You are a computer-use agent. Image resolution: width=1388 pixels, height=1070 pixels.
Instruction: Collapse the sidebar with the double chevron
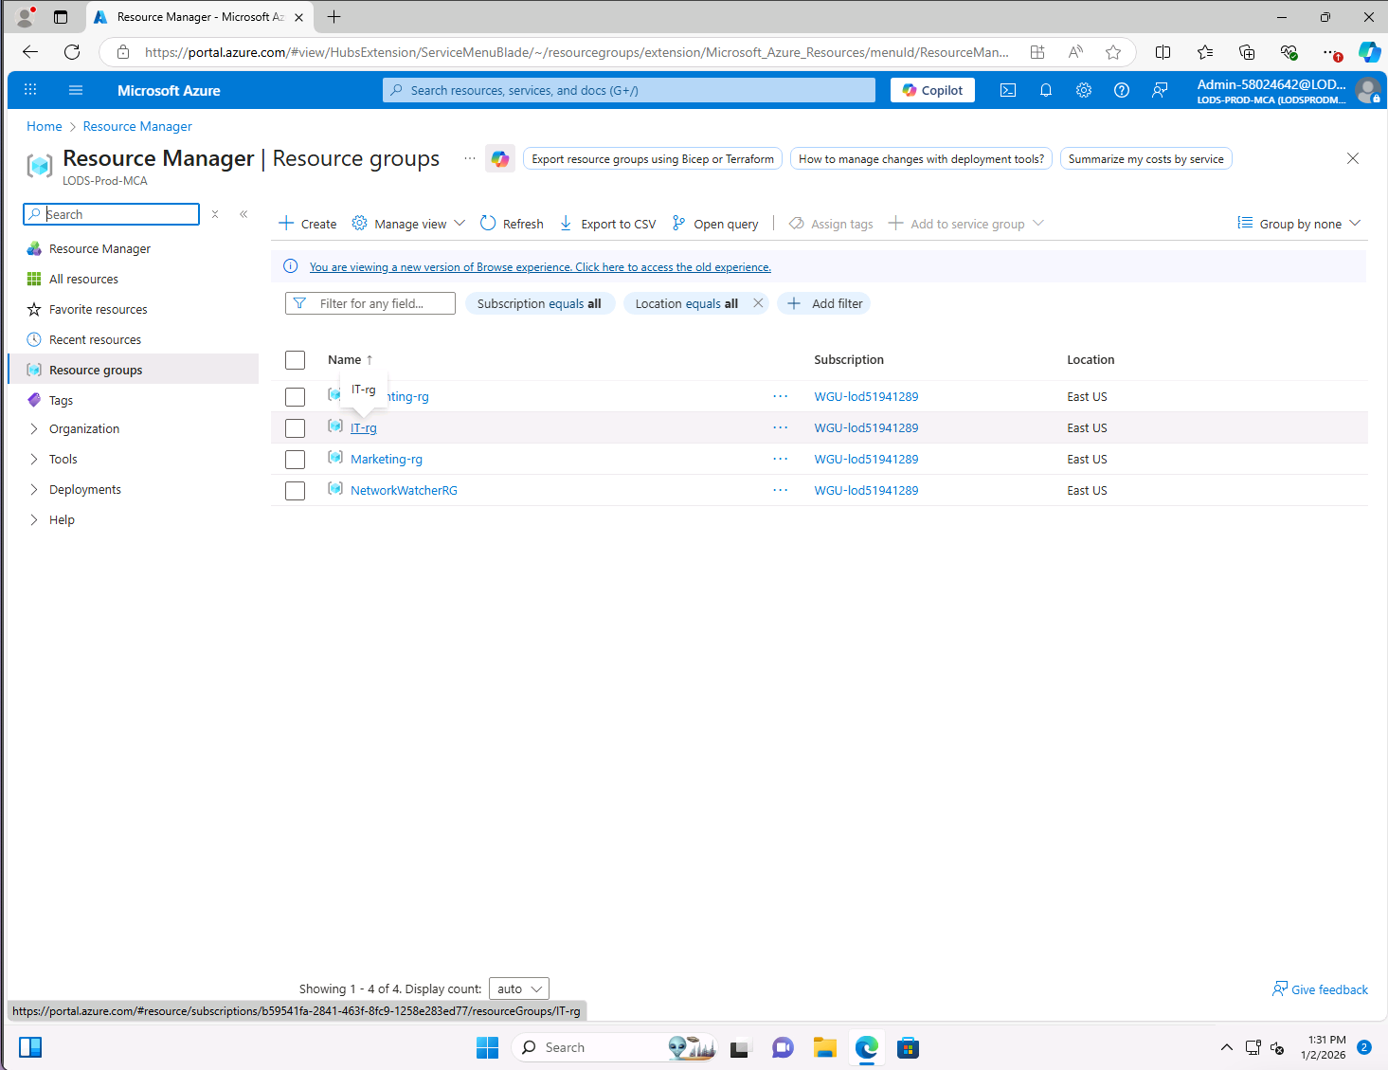pyautogui.click(x=243, y=214)
